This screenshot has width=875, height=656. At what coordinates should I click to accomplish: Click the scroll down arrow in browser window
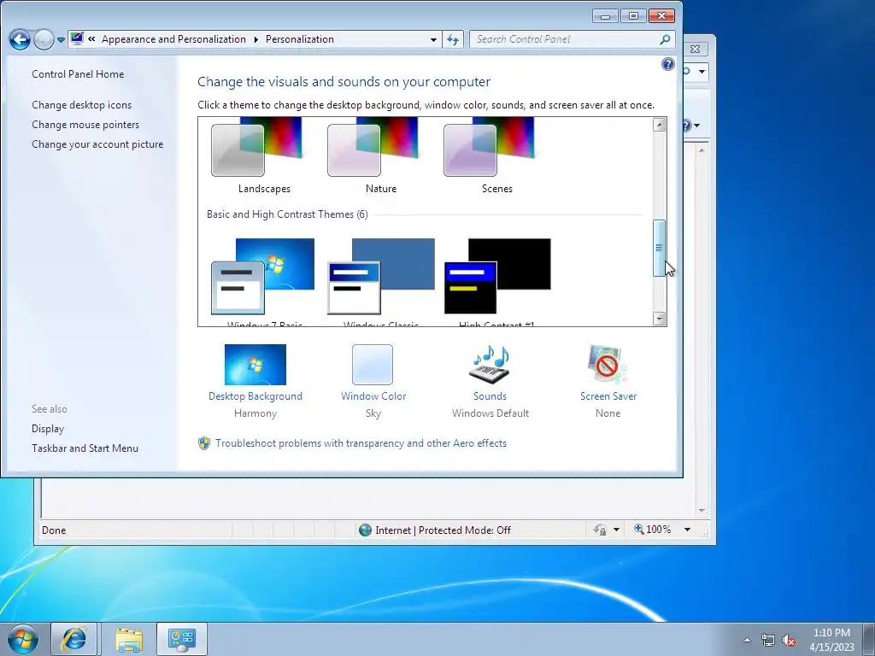702,511
